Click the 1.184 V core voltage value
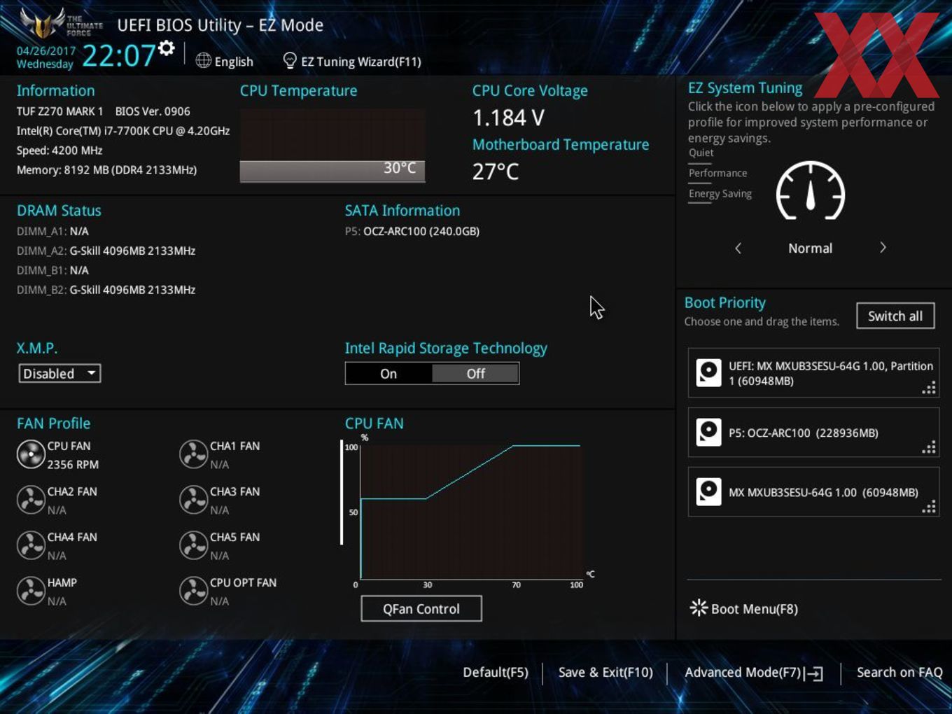This screenshot has height=714, width=952. (x=508, y=118)
